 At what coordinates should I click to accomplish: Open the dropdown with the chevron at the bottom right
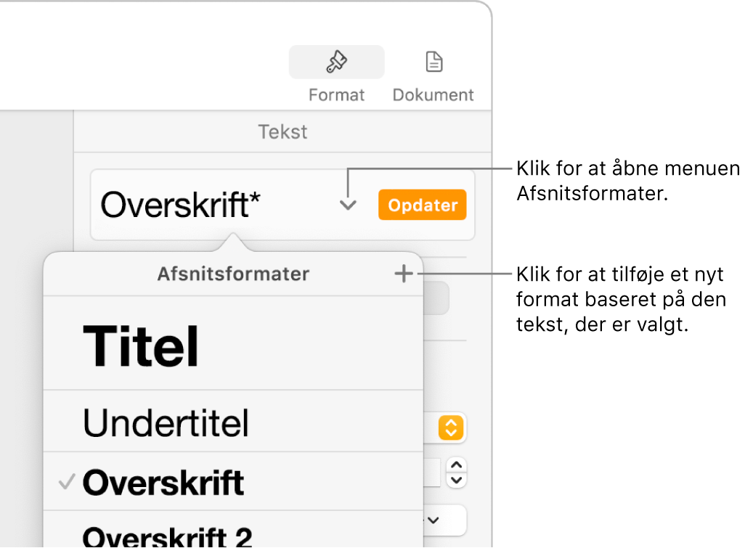coord(444,520)
